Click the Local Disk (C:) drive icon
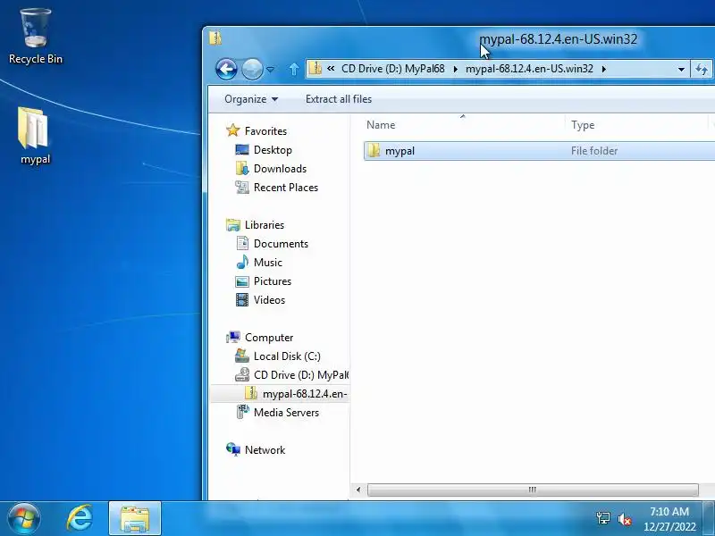 (242, 356)
